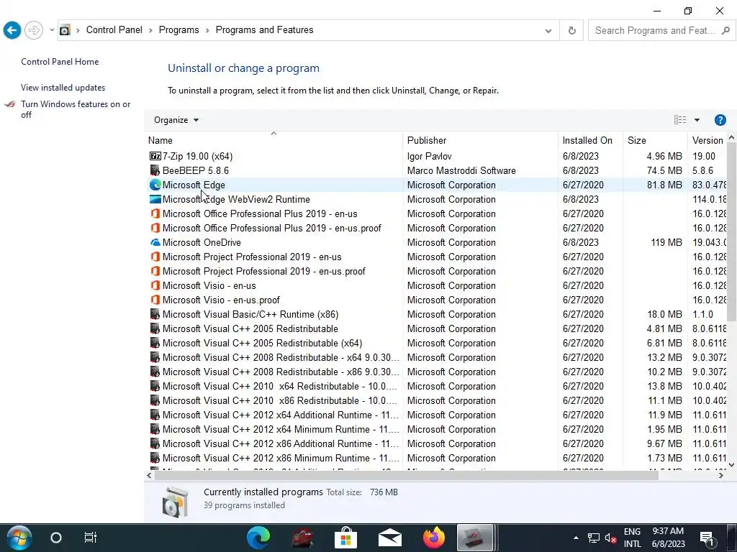Open recent locations dropdown arrow

coord(52,30)
